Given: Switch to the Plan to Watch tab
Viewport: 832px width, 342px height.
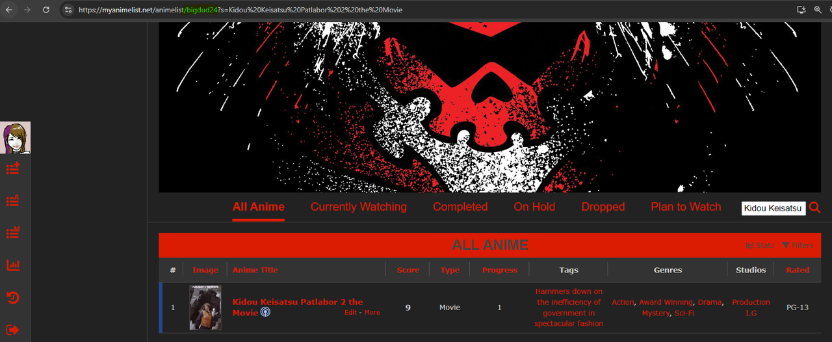Looking at the screenshot, I should coord(686,207).
